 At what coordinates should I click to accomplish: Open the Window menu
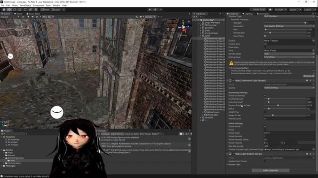click(x=56, y=5)
